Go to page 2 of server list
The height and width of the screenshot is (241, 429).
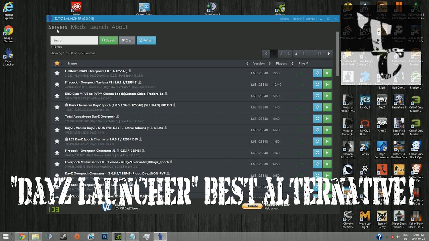coord(281,54)
